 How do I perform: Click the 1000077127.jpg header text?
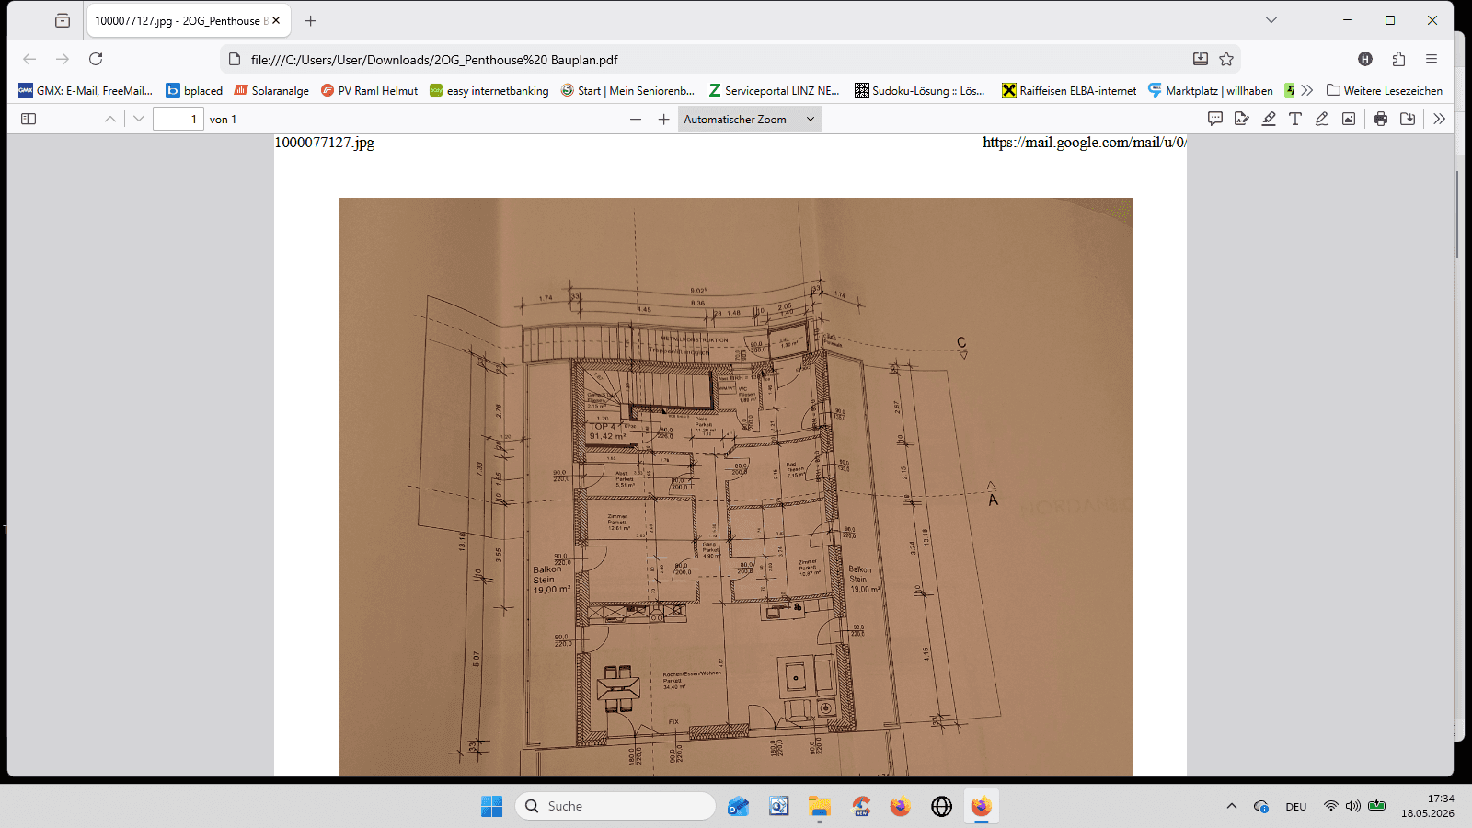[325, 143]
